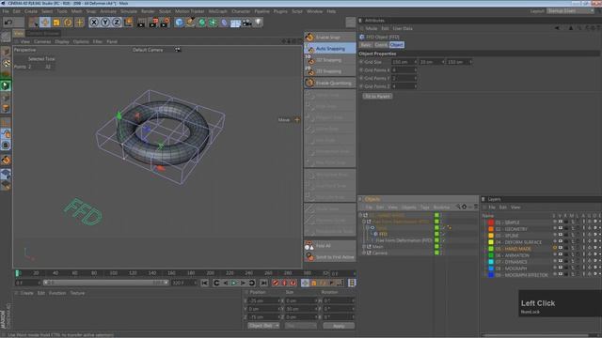This screenshot has height=338, width=602.
Task: Open the Cube primitive icon
Action: 179,23
